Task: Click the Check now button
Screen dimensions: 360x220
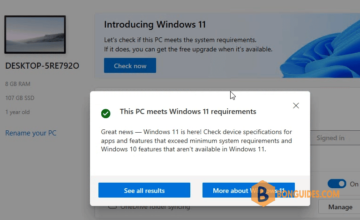Action: pyautogui.click(x=130, y=65)
